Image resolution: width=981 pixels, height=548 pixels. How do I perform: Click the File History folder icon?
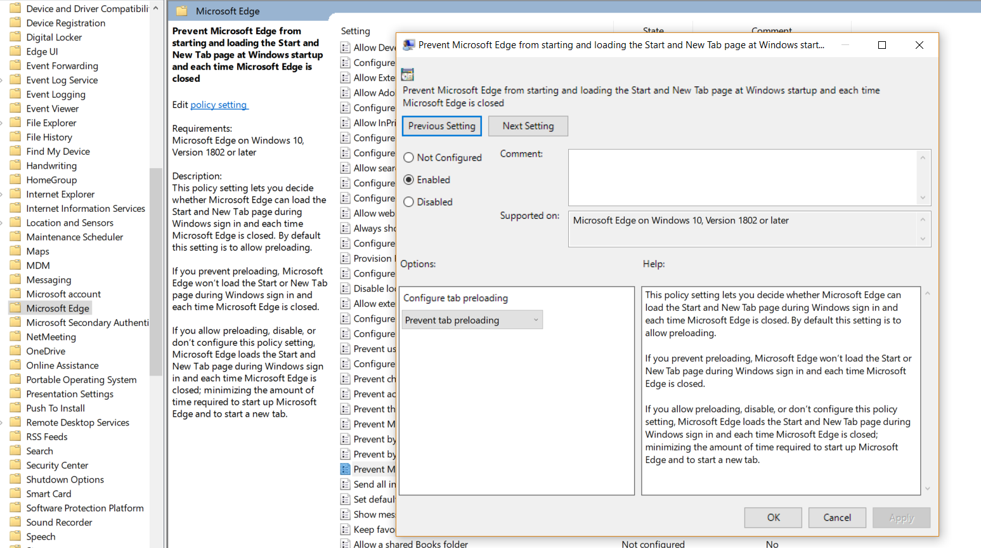(16, 137)
